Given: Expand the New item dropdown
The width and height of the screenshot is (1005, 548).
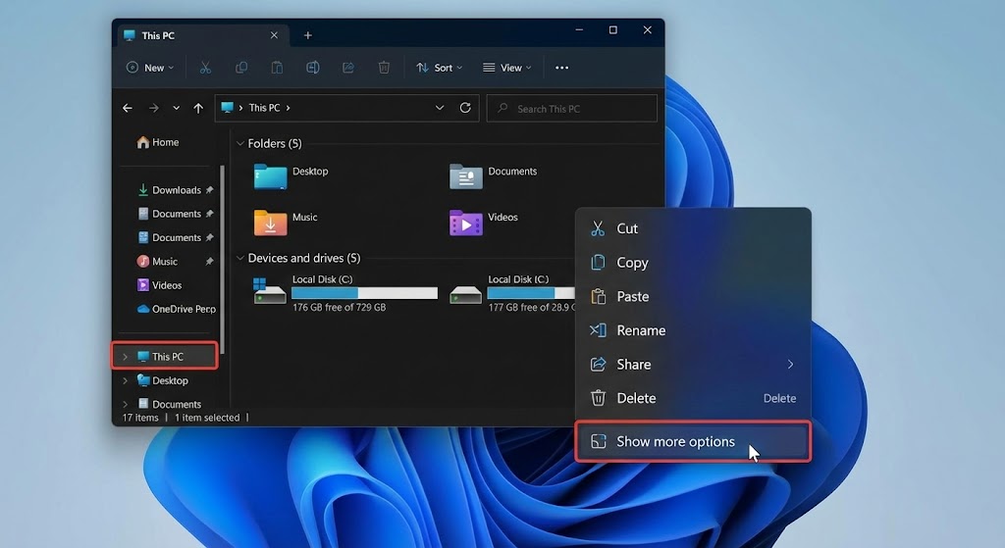Looking at the screenshot, I should tap(150, 68).
